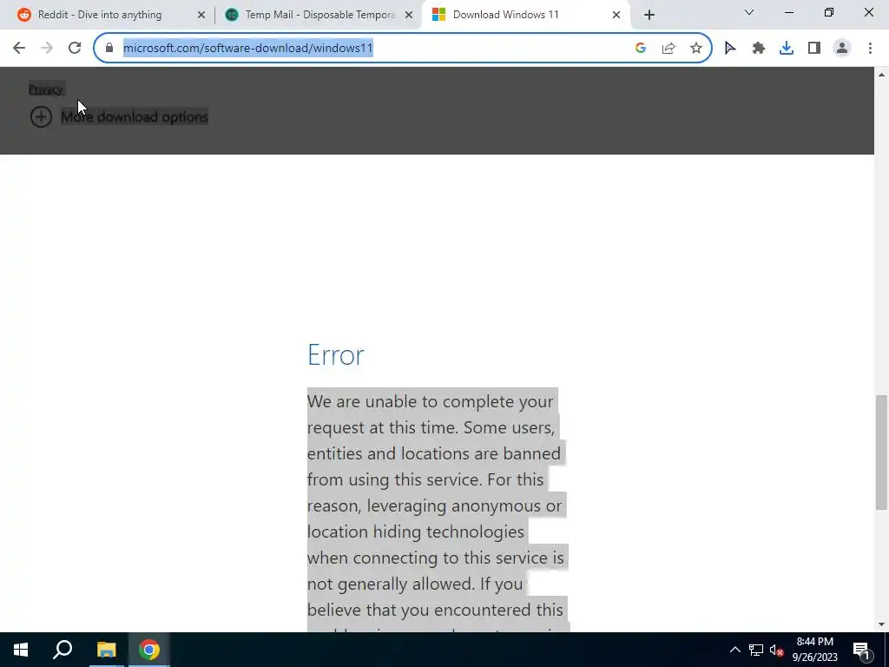Show hidden system tray icons
Image resolution: width=889 pixels, height=667 pixels.
click(x=734, y=650)
